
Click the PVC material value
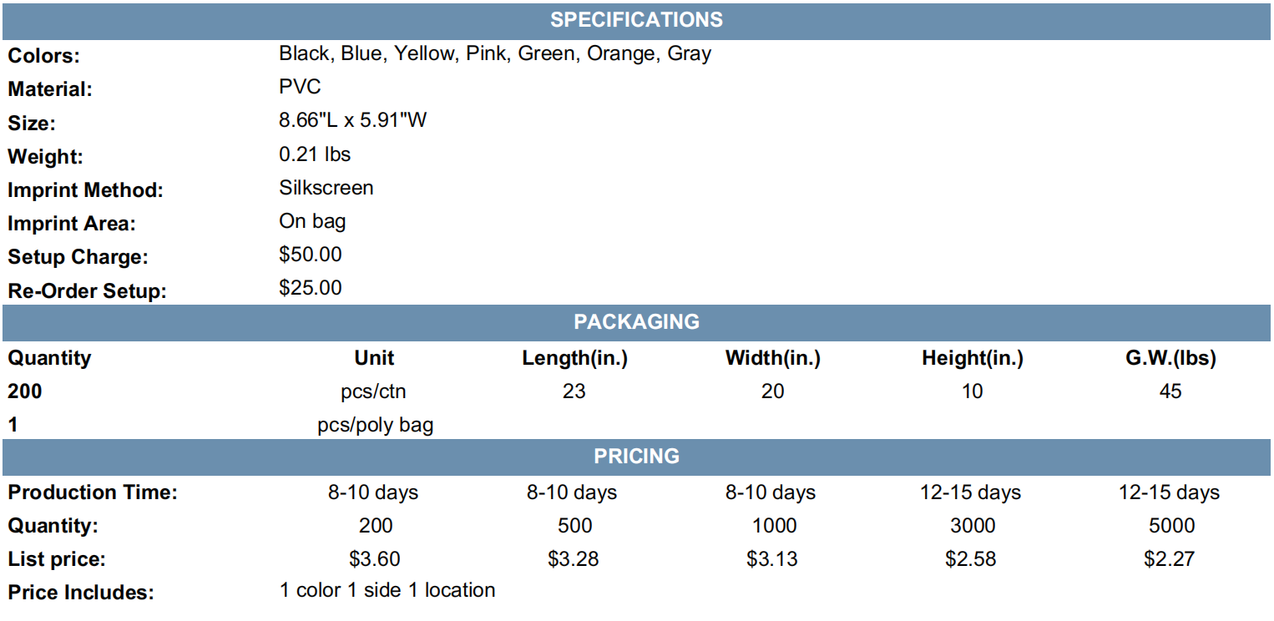(300, 87)
